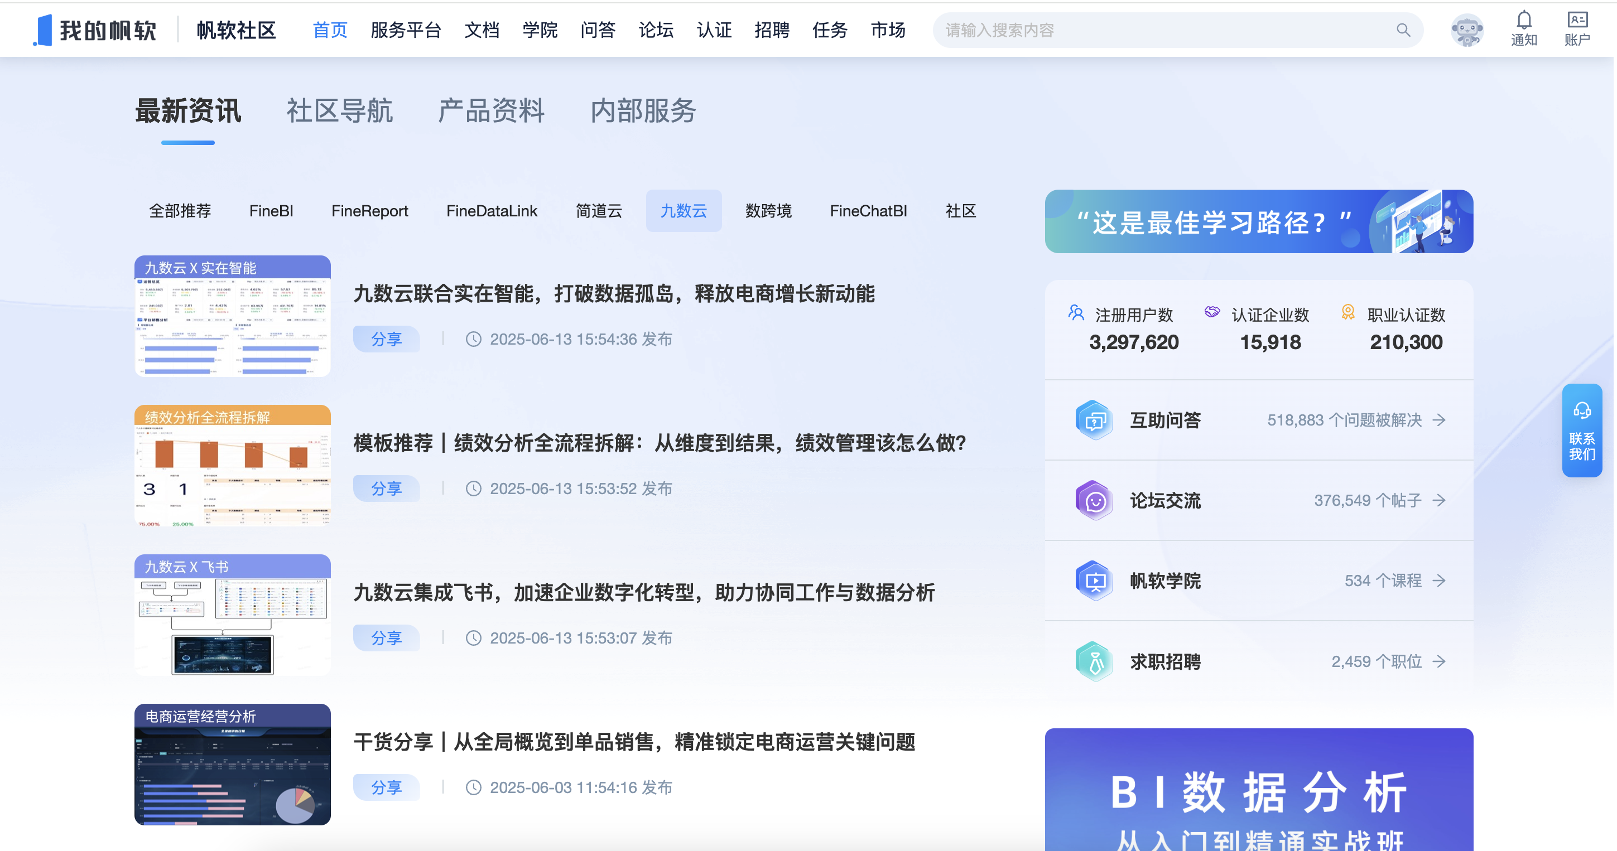Screen dimensions: 1617x851
Task: Click 分享 tag under 九数云集成飞书 article
Action: pyautogui.click(x=386, y=637)
